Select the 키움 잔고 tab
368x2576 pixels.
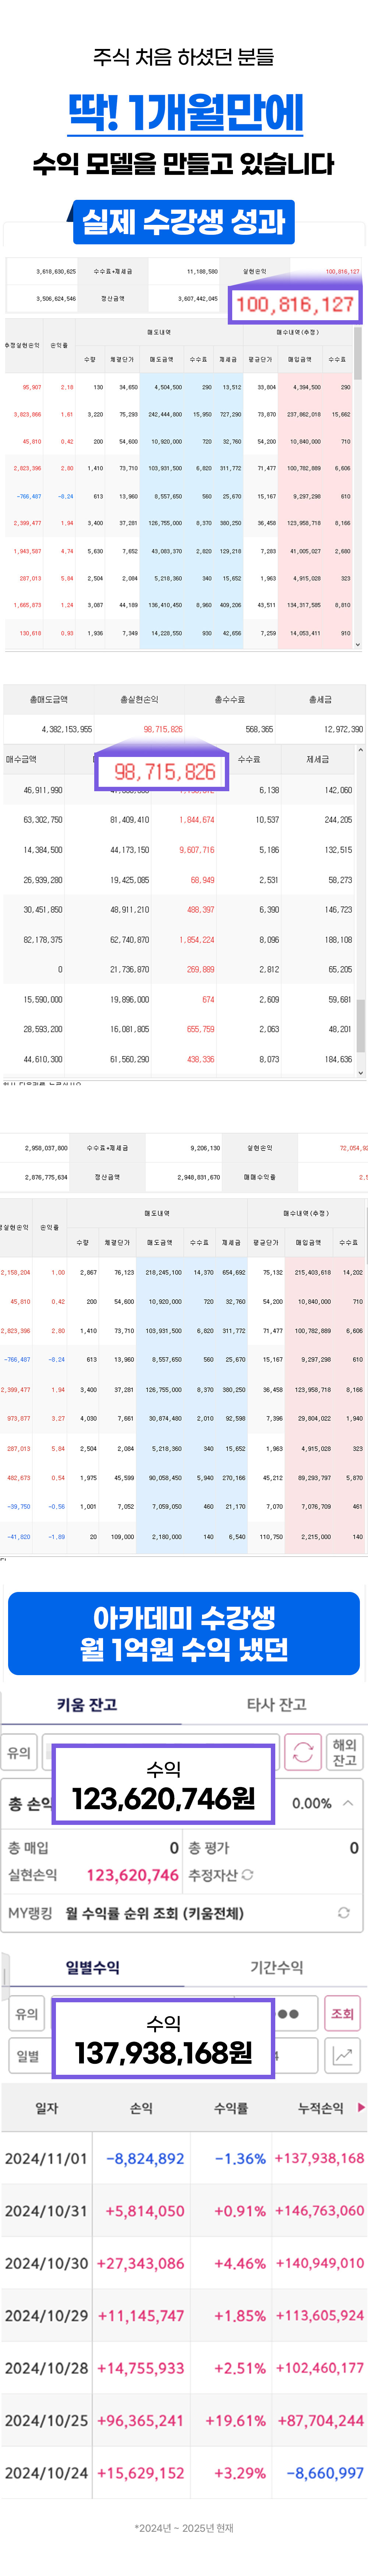tap(87, 1704)
